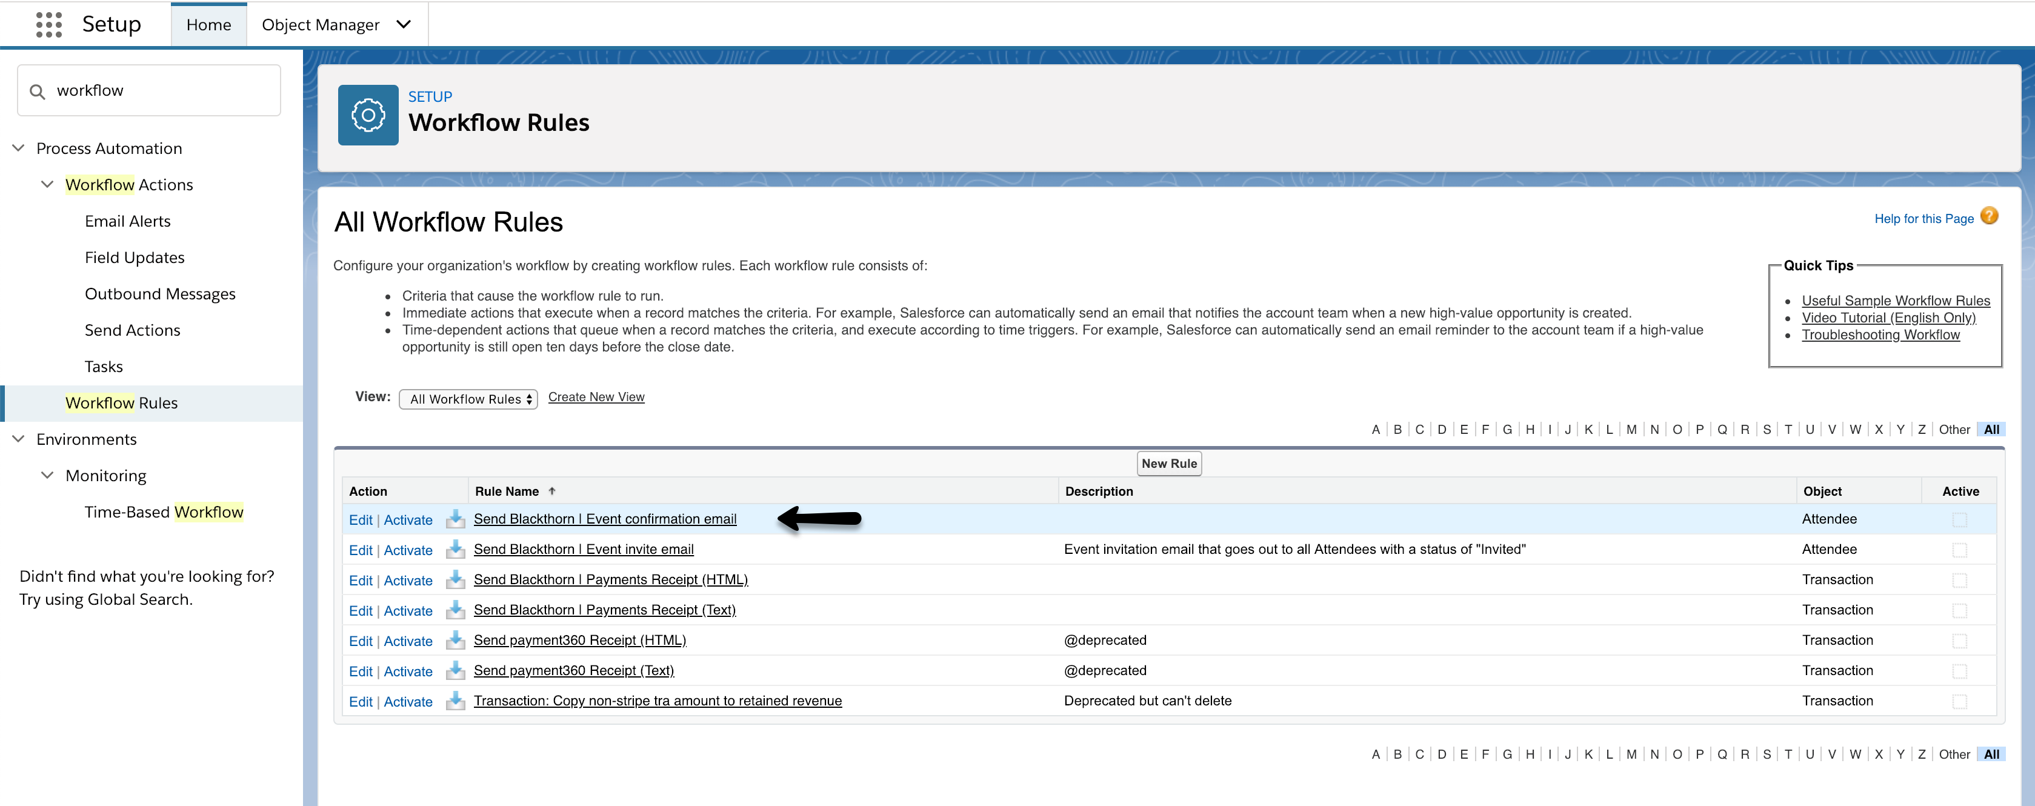This screenshot has width=2035, height=806.
Task: Activate the payment360 Receipt (Text) rule
Action: (x=408, y=671)
